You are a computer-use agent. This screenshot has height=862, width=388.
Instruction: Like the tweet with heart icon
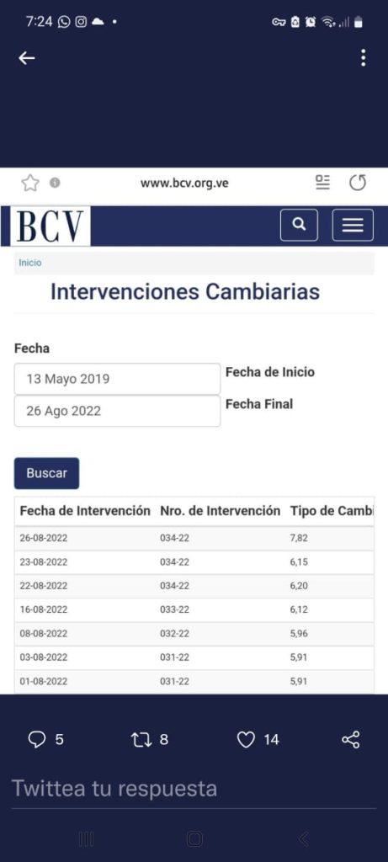[246, 740]
